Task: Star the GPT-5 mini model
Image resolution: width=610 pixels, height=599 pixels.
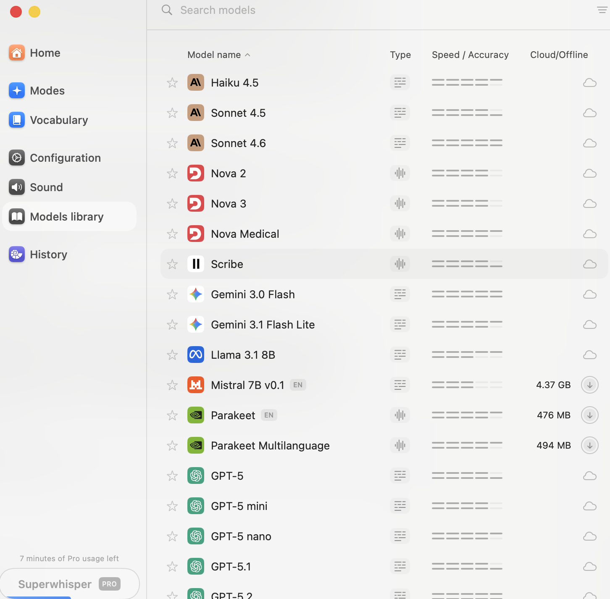Action: coord(172,506)
